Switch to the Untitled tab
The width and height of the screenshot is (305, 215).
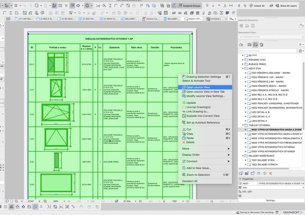pos(217,19)
